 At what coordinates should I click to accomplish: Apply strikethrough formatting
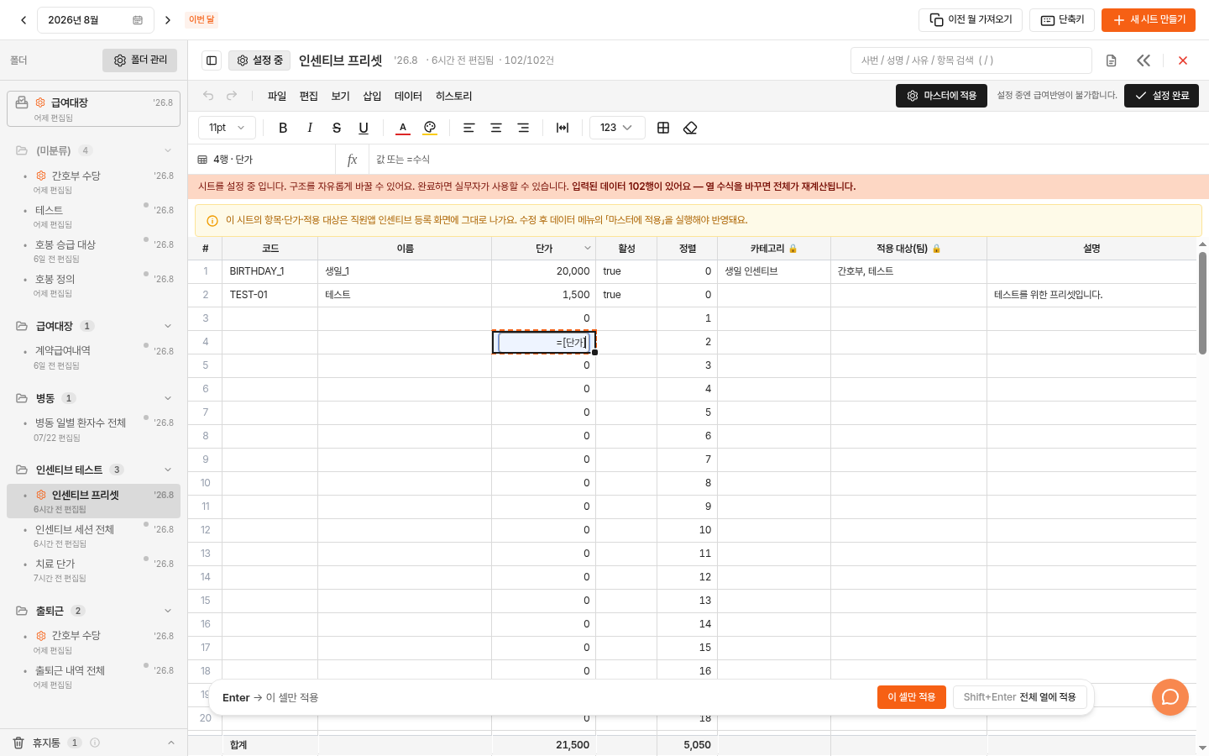pyautogui.click(x=337, y=128)
